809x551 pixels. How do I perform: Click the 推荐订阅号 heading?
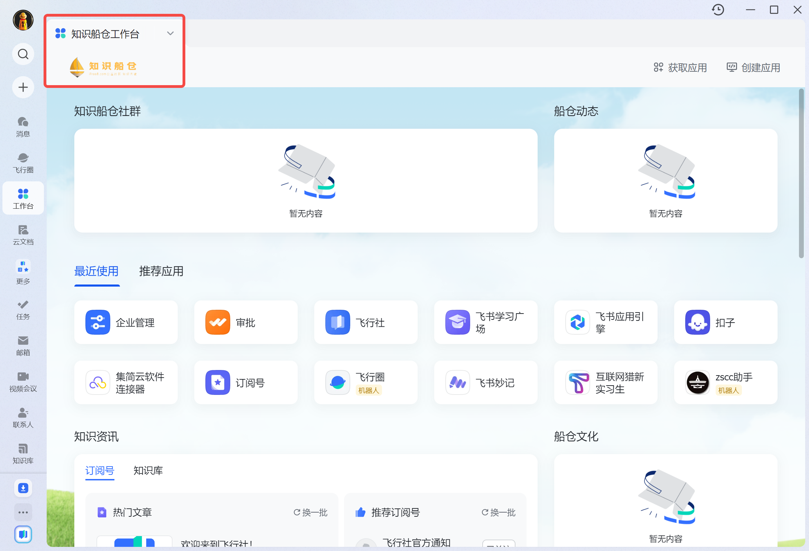pyautogui.click(x=396, y=512)
